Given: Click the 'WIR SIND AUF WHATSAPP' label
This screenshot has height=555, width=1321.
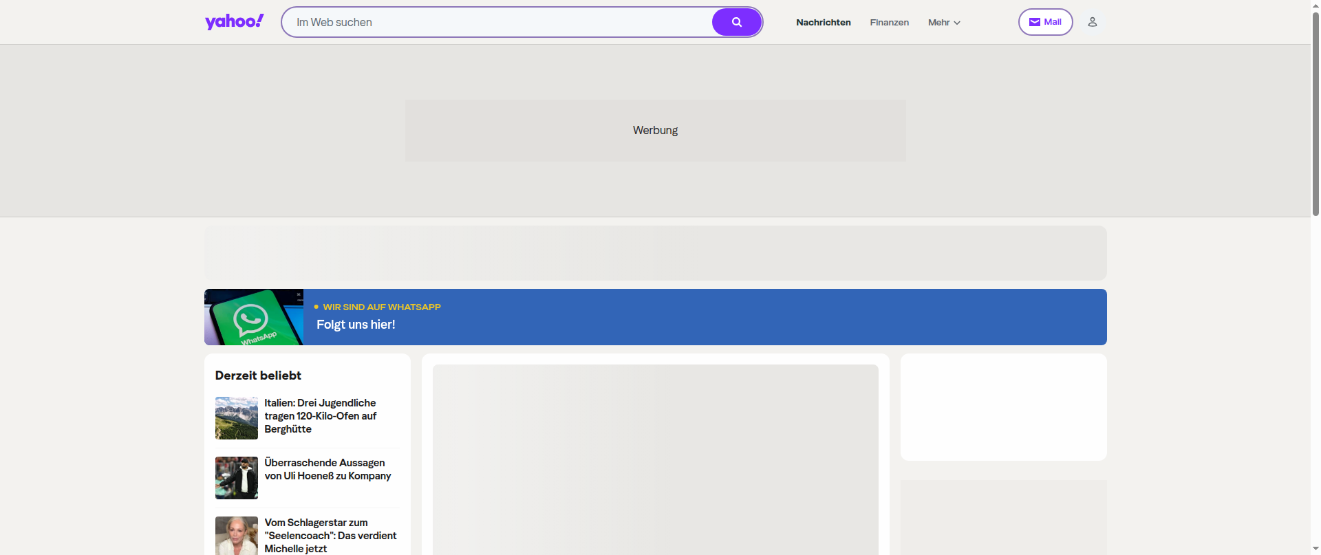Looking at the screenshot, I should [382, 307].
